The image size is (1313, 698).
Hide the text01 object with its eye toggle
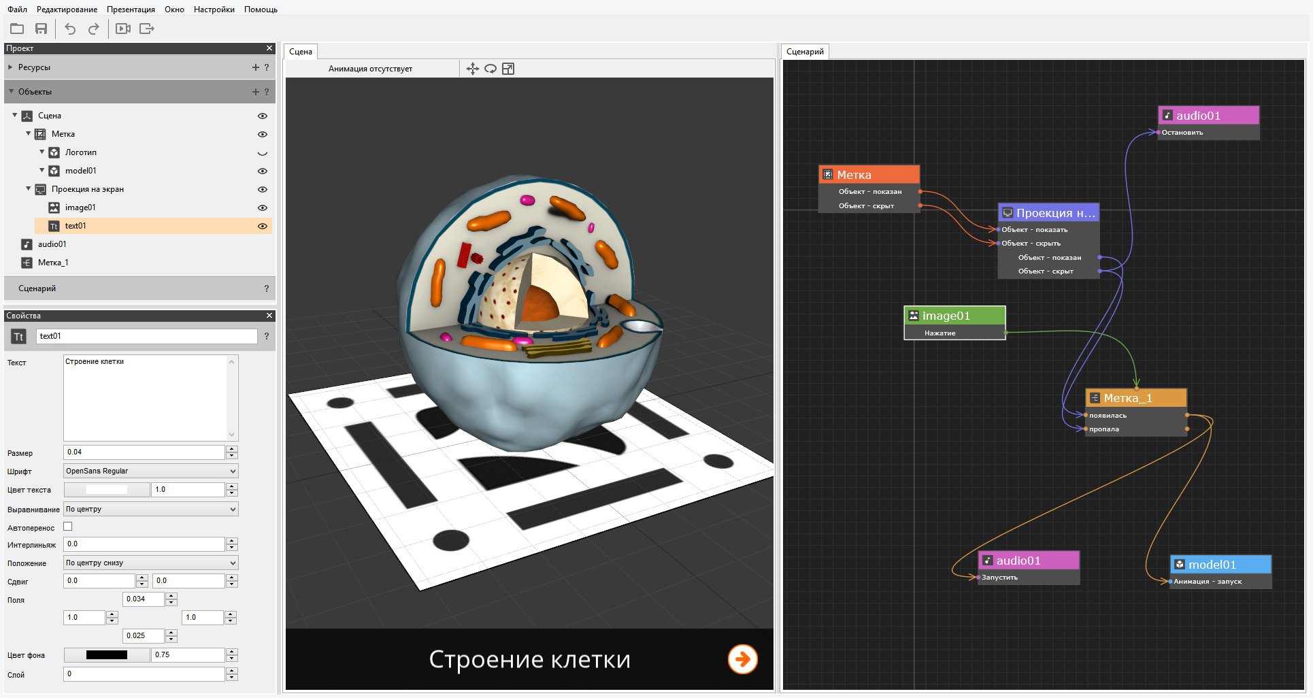point(263,225)
